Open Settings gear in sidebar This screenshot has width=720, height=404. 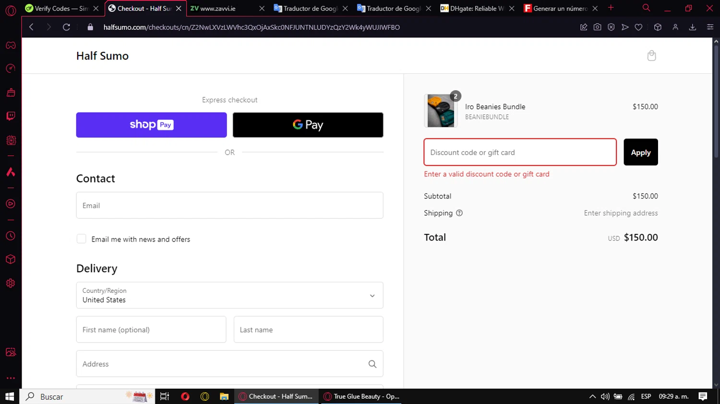tap(11, 283)
